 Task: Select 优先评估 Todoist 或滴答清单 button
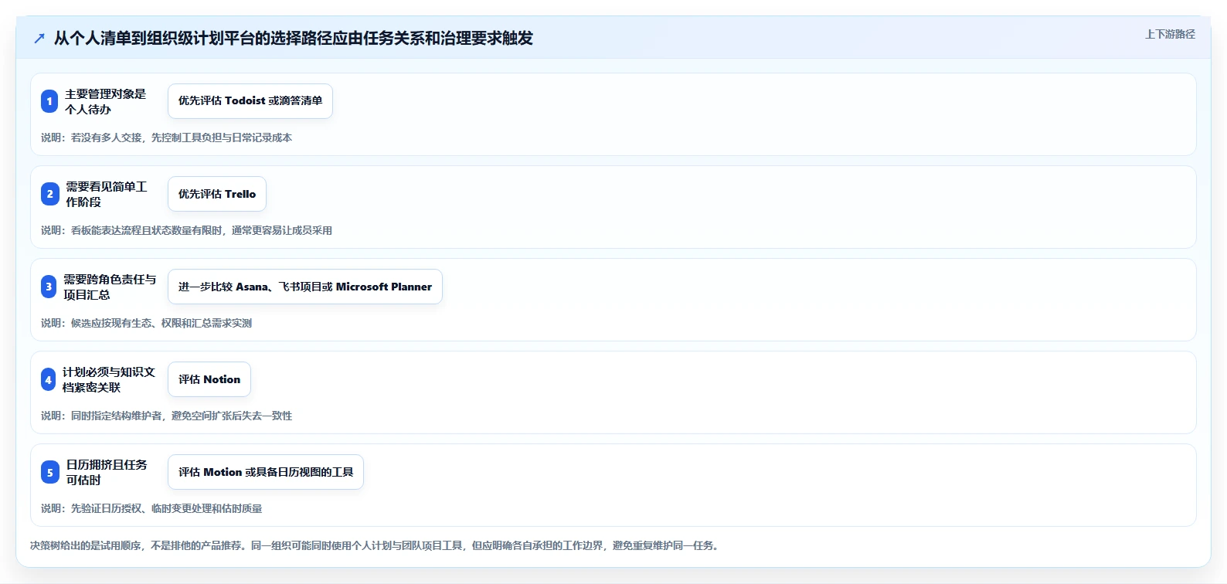click(x=250, y=101)
